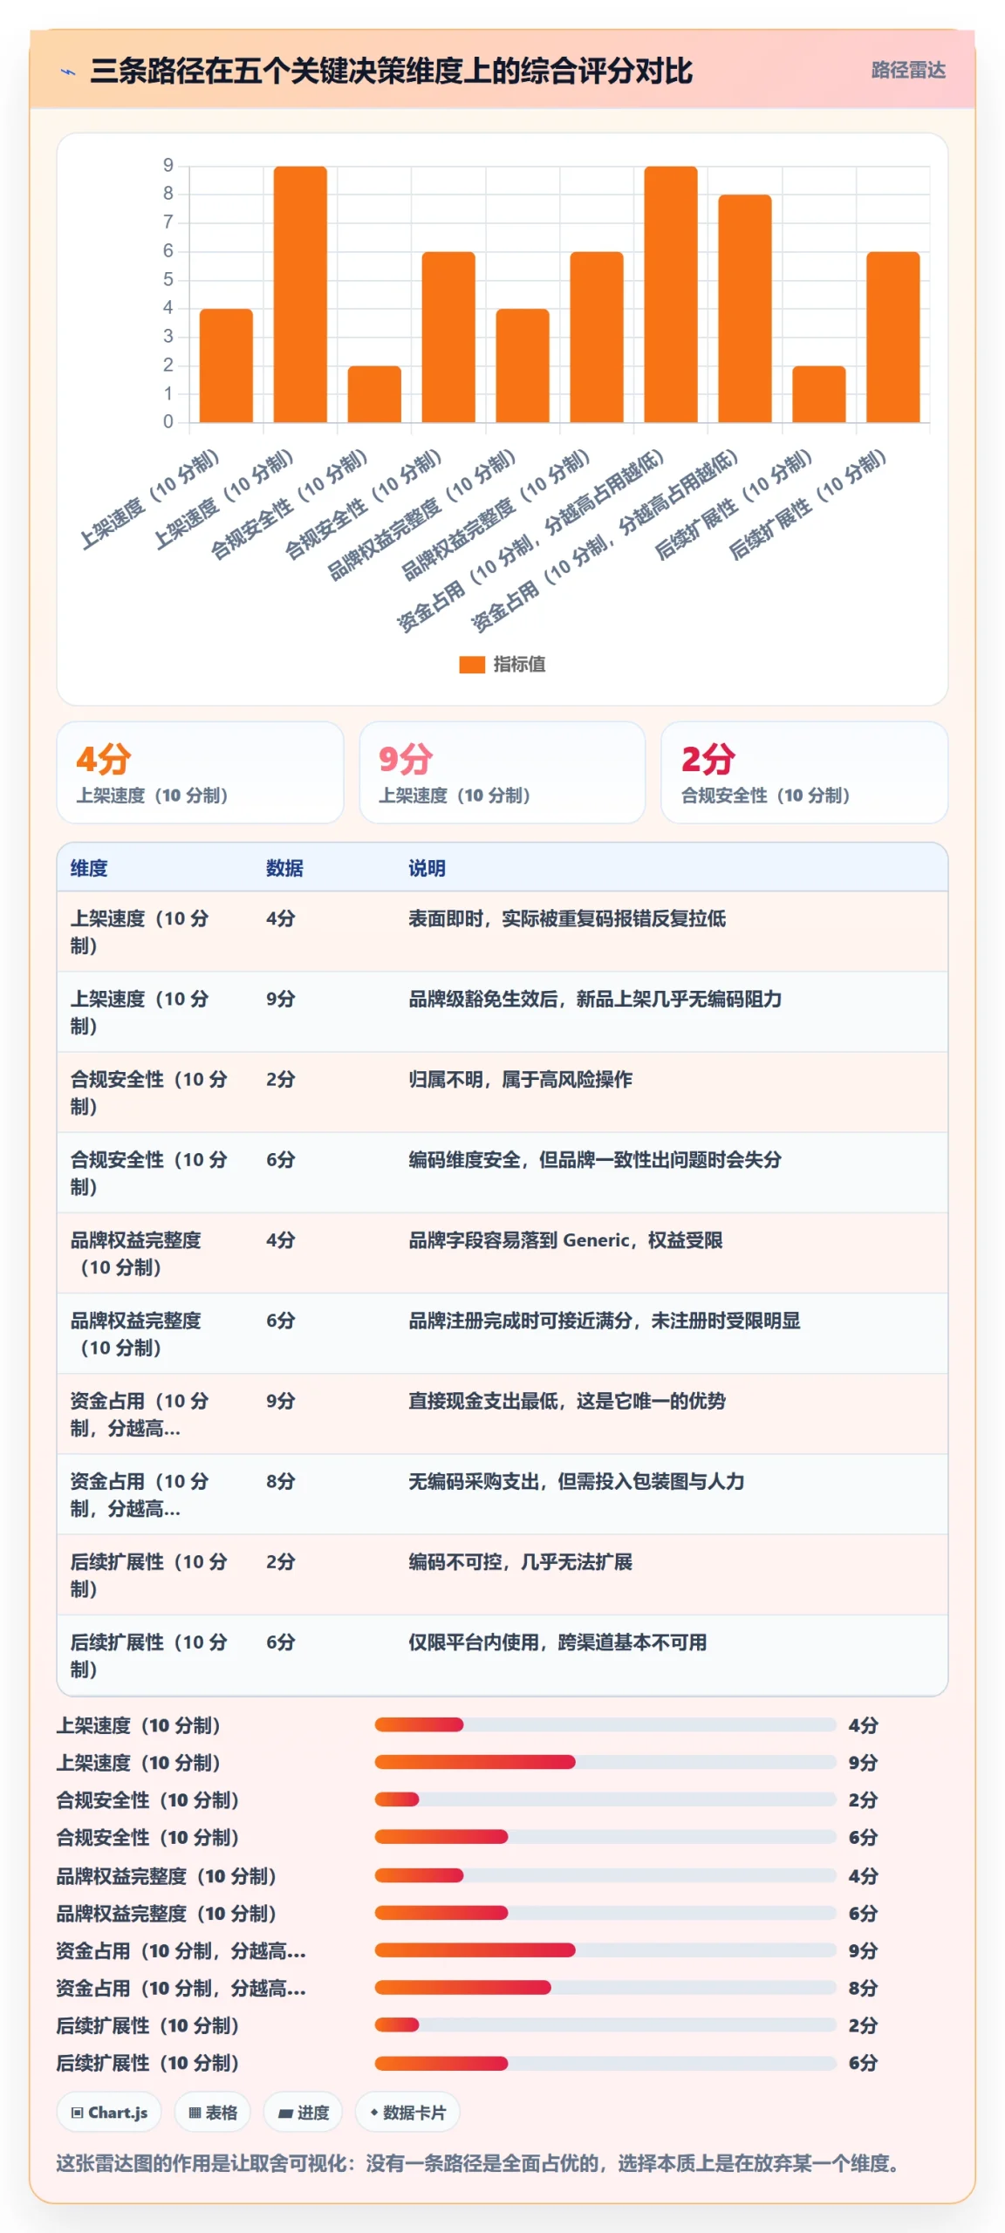Click the 维度 table column header
Screen dimensions: 1005x2233
89,868
